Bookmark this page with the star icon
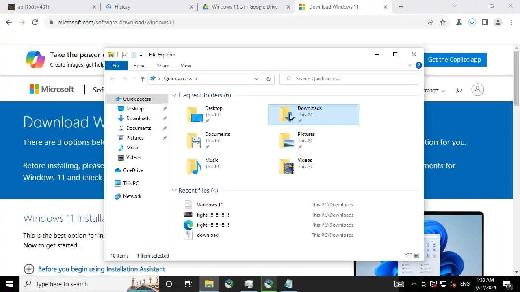The image size is (520, 292). point(443,22)
